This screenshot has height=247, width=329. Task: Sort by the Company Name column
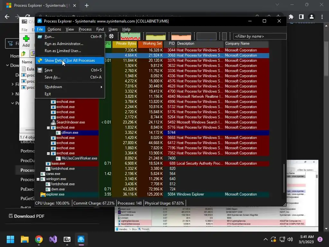(246, 44)
